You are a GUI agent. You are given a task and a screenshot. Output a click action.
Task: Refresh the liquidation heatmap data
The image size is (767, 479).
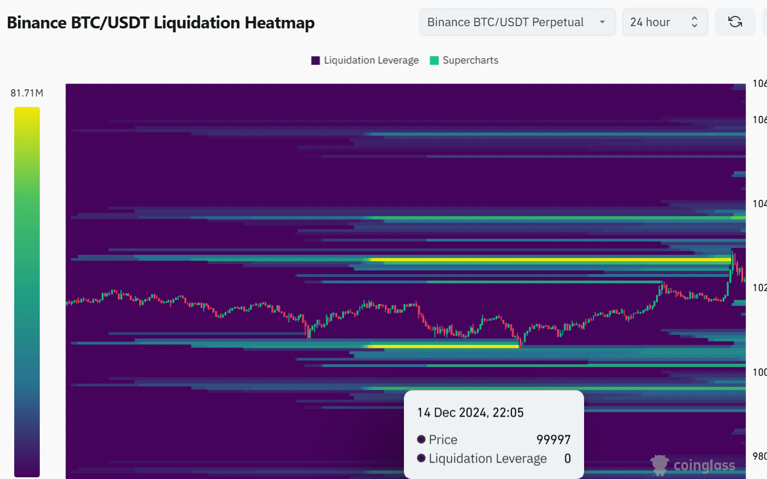coord(735,22)
